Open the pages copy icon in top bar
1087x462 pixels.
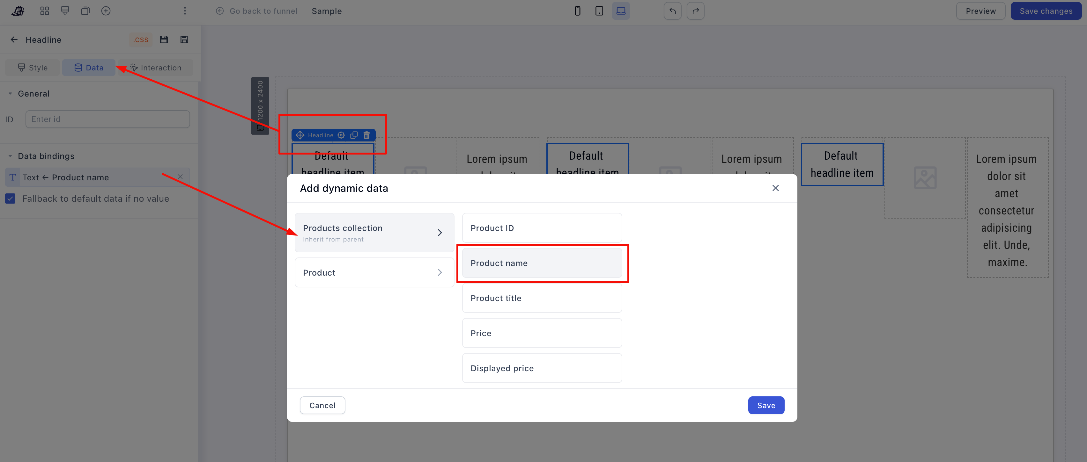[85, 11]
